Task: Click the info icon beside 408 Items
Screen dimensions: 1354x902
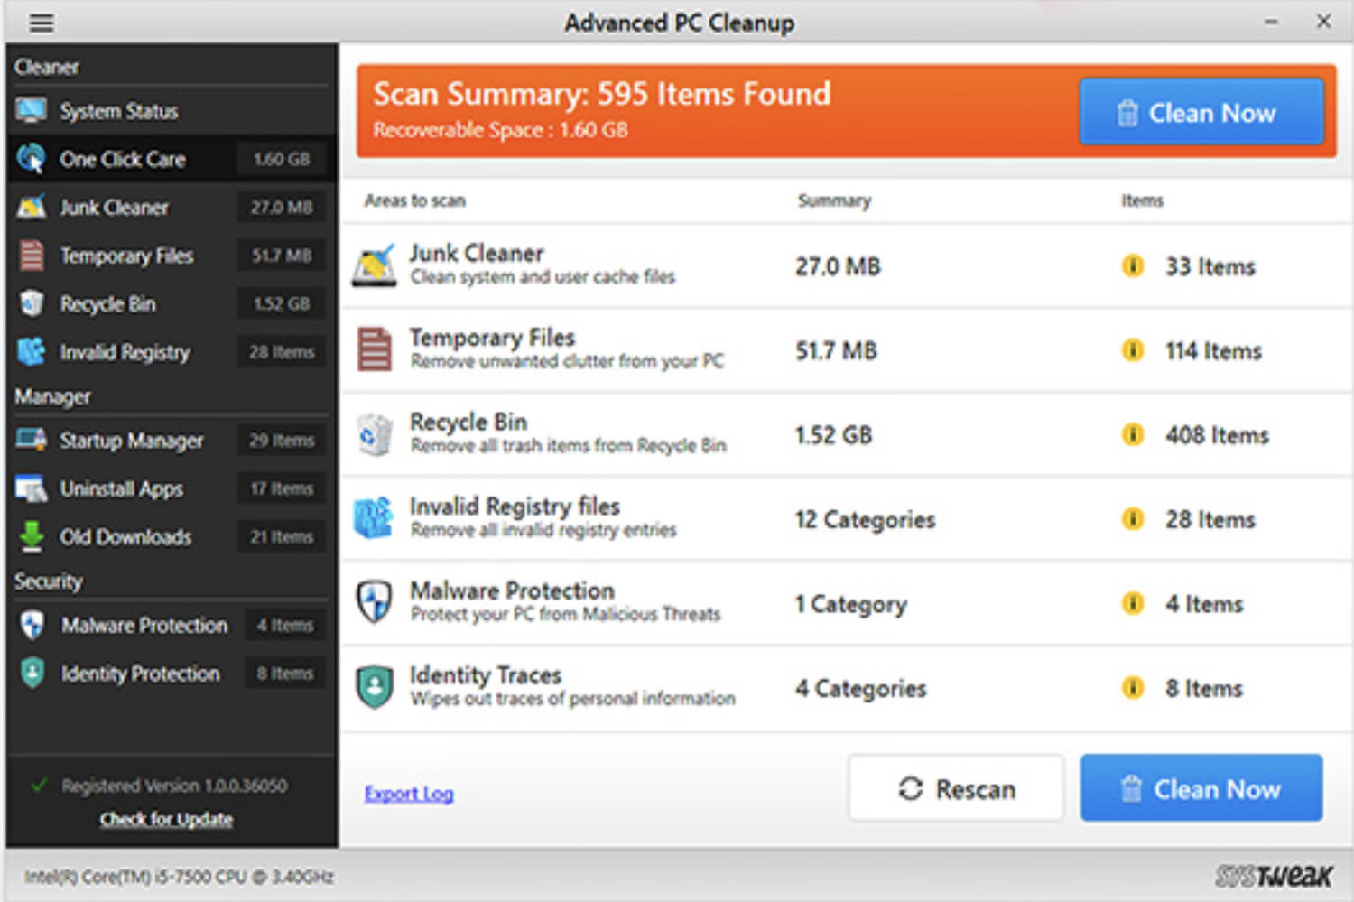Action: tap(1133, 434)
